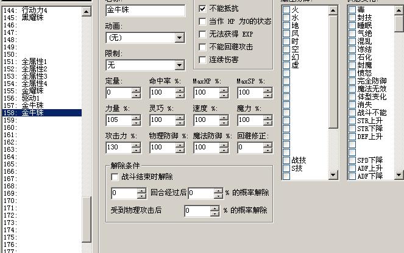Increase MaxHP % with up arrow
The height and width of the screenshot is (253, 404).
point(224,90)
